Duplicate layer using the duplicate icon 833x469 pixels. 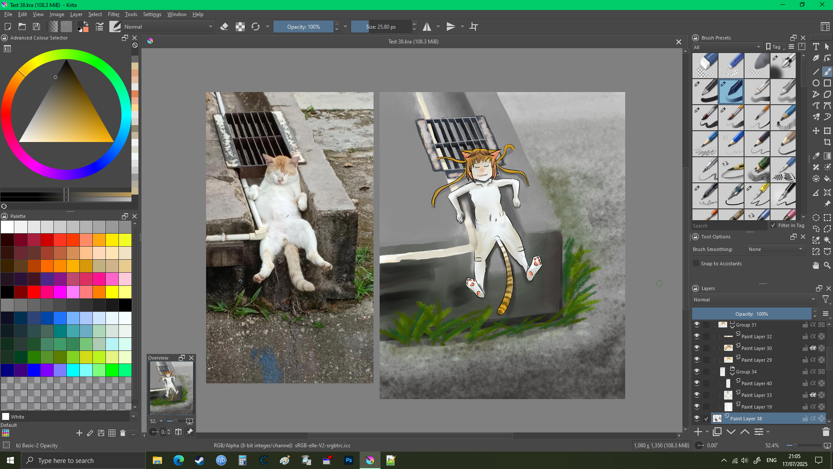717,432
